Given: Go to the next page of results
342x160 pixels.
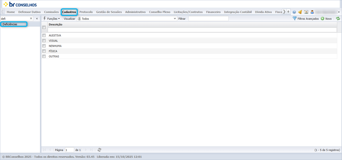Looking at the screenshot, I should [86, 150].
